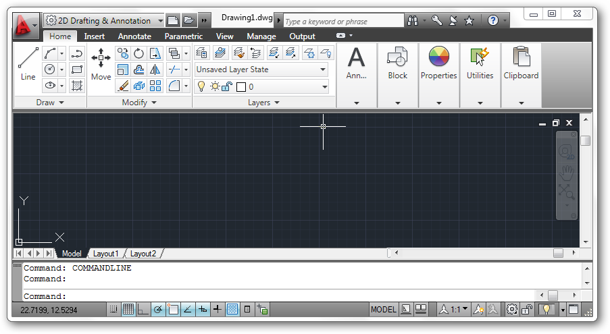Image resolution: width=610 pixels, height=334 pixels.
Task: Toggle Object Snap Tracking in status bar
Action: [188, 310]
